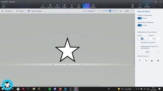This screenshot has width=163, height=91.
Task: Activate Sélection magique tool
Action: coord(35,11)
